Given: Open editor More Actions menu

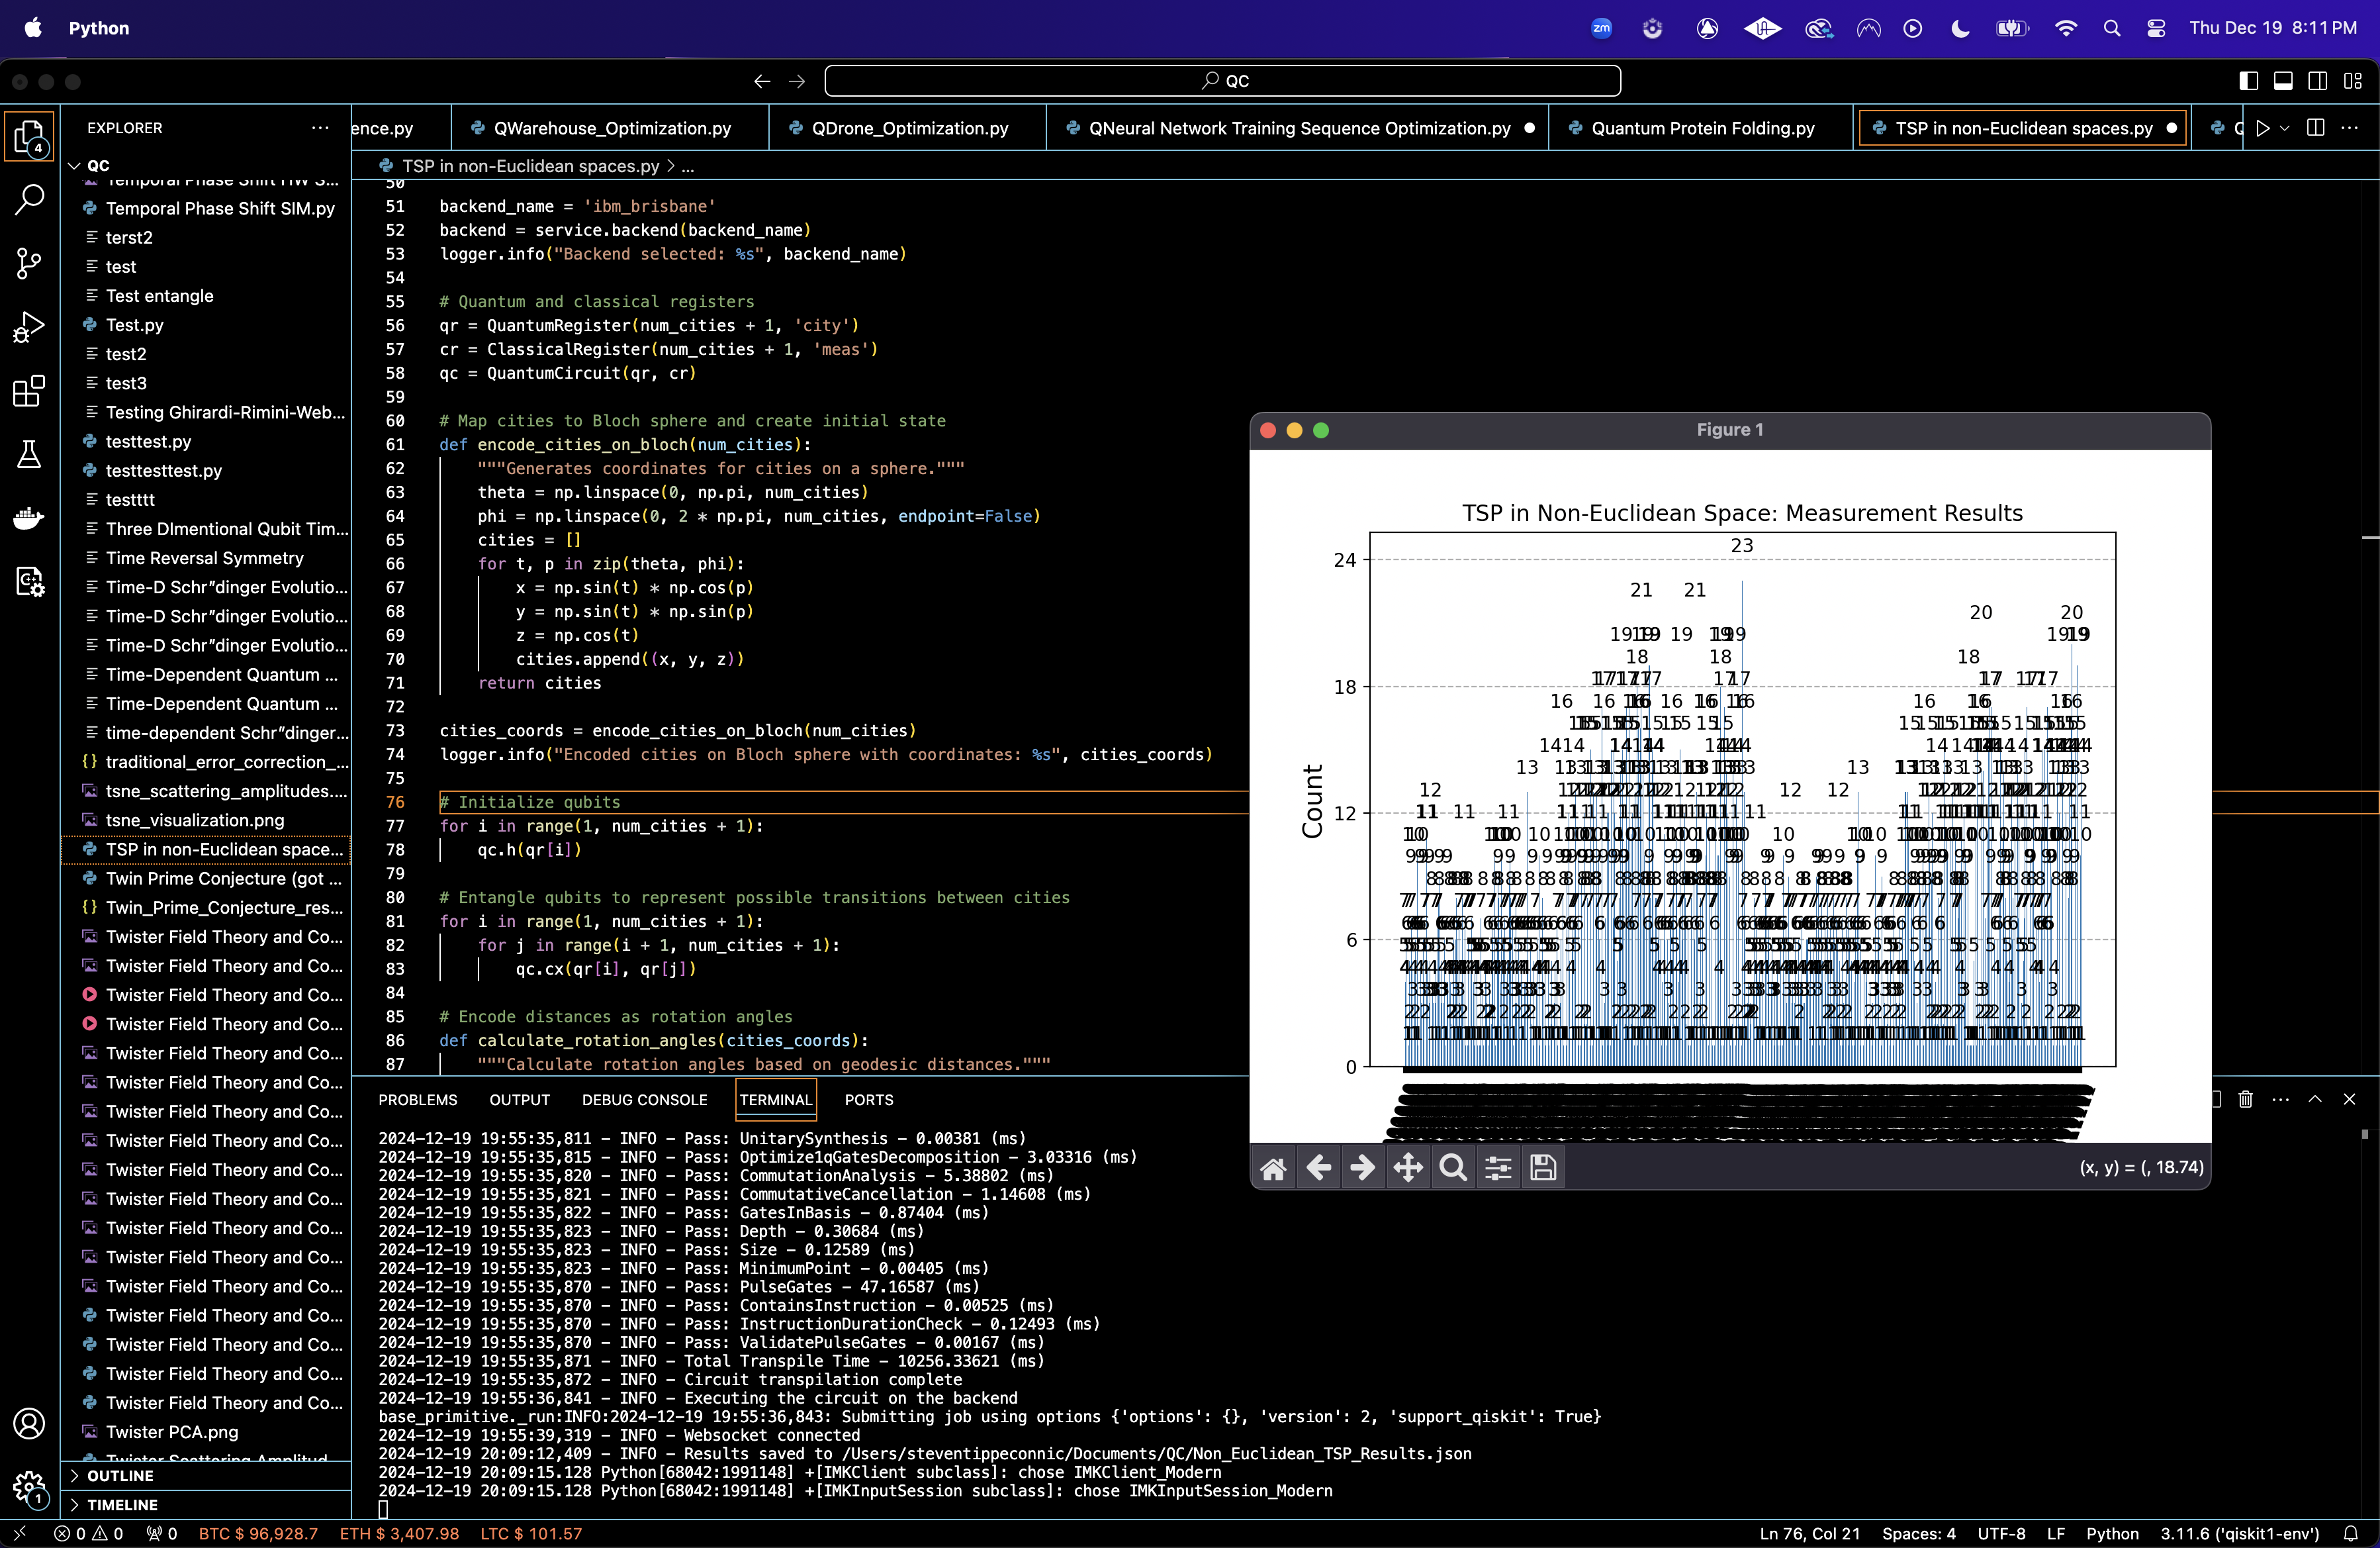Looking at the screenshot, I should (x=2349, y=128).
